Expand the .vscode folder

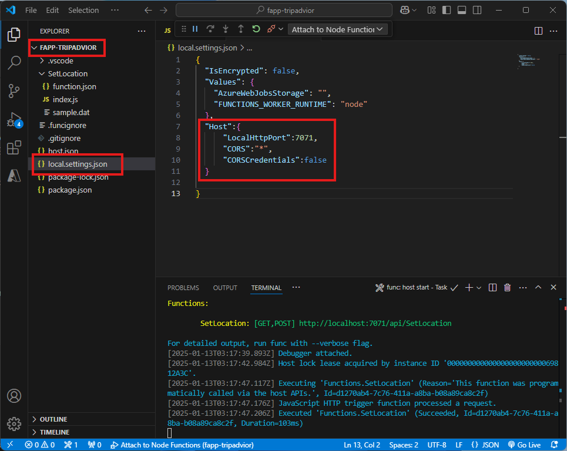(61, 60)
